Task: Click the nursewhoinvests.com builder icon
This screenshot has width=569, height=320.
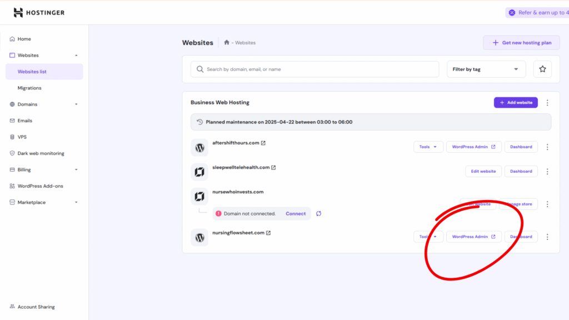Action: (x=199, y=196)
